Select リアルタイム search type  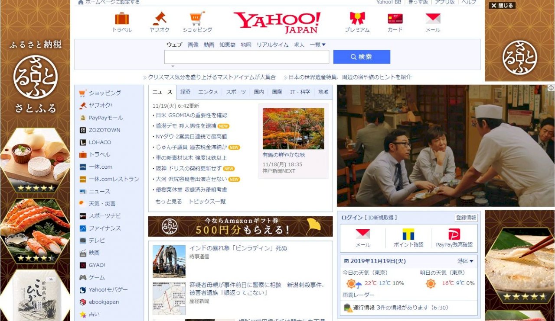[272, 45]
